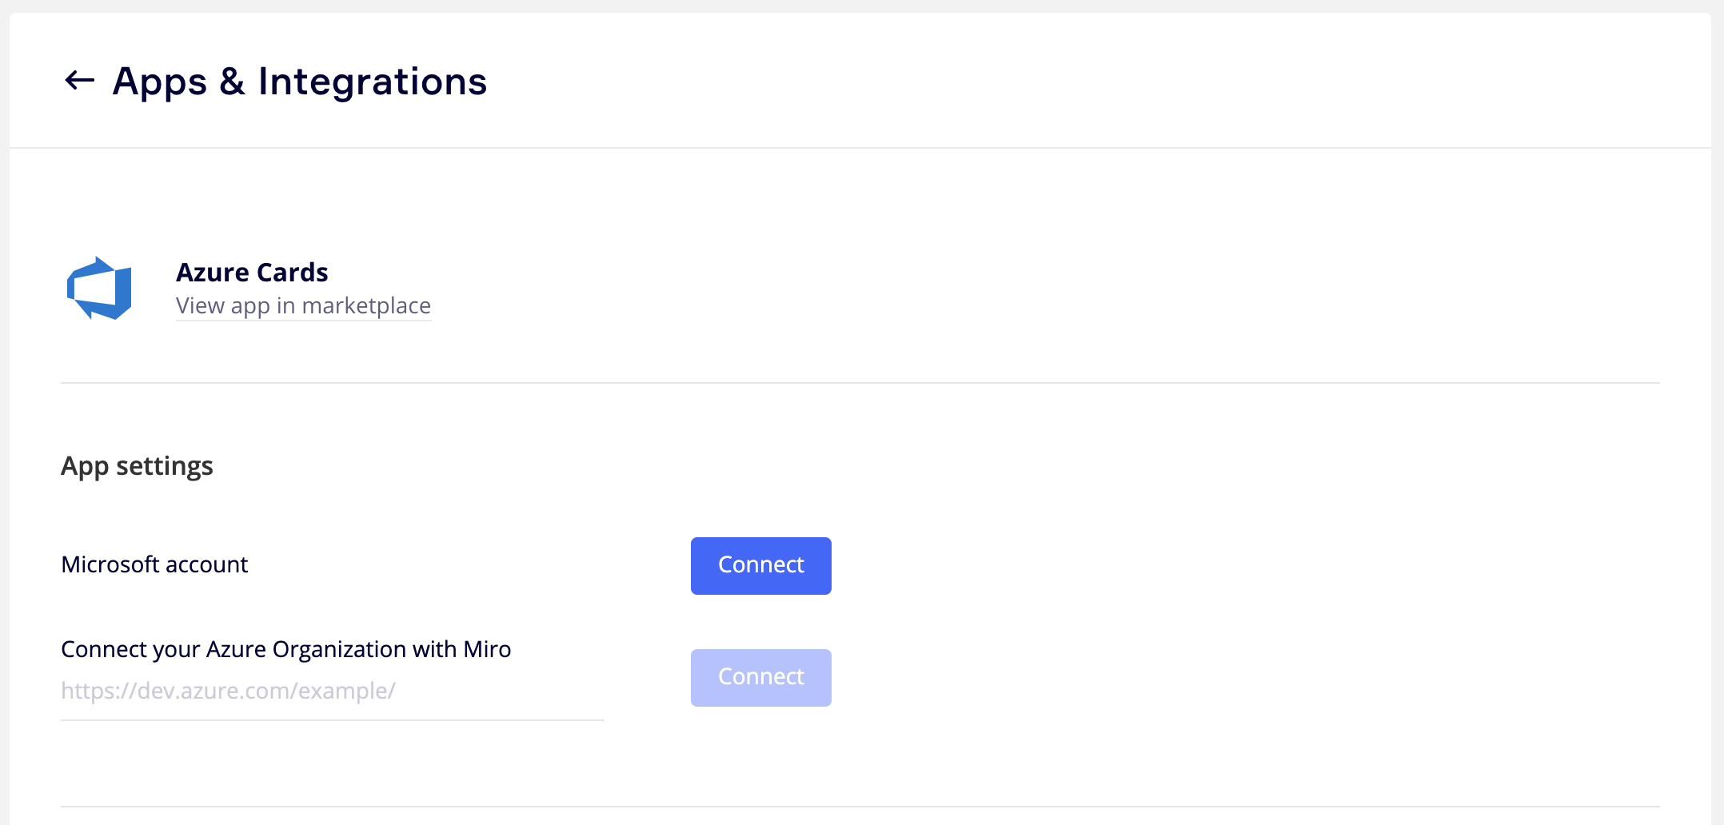Connect the Microsoft account
Viewport: 1724px width, 825px height.
(x=760, y=565)
